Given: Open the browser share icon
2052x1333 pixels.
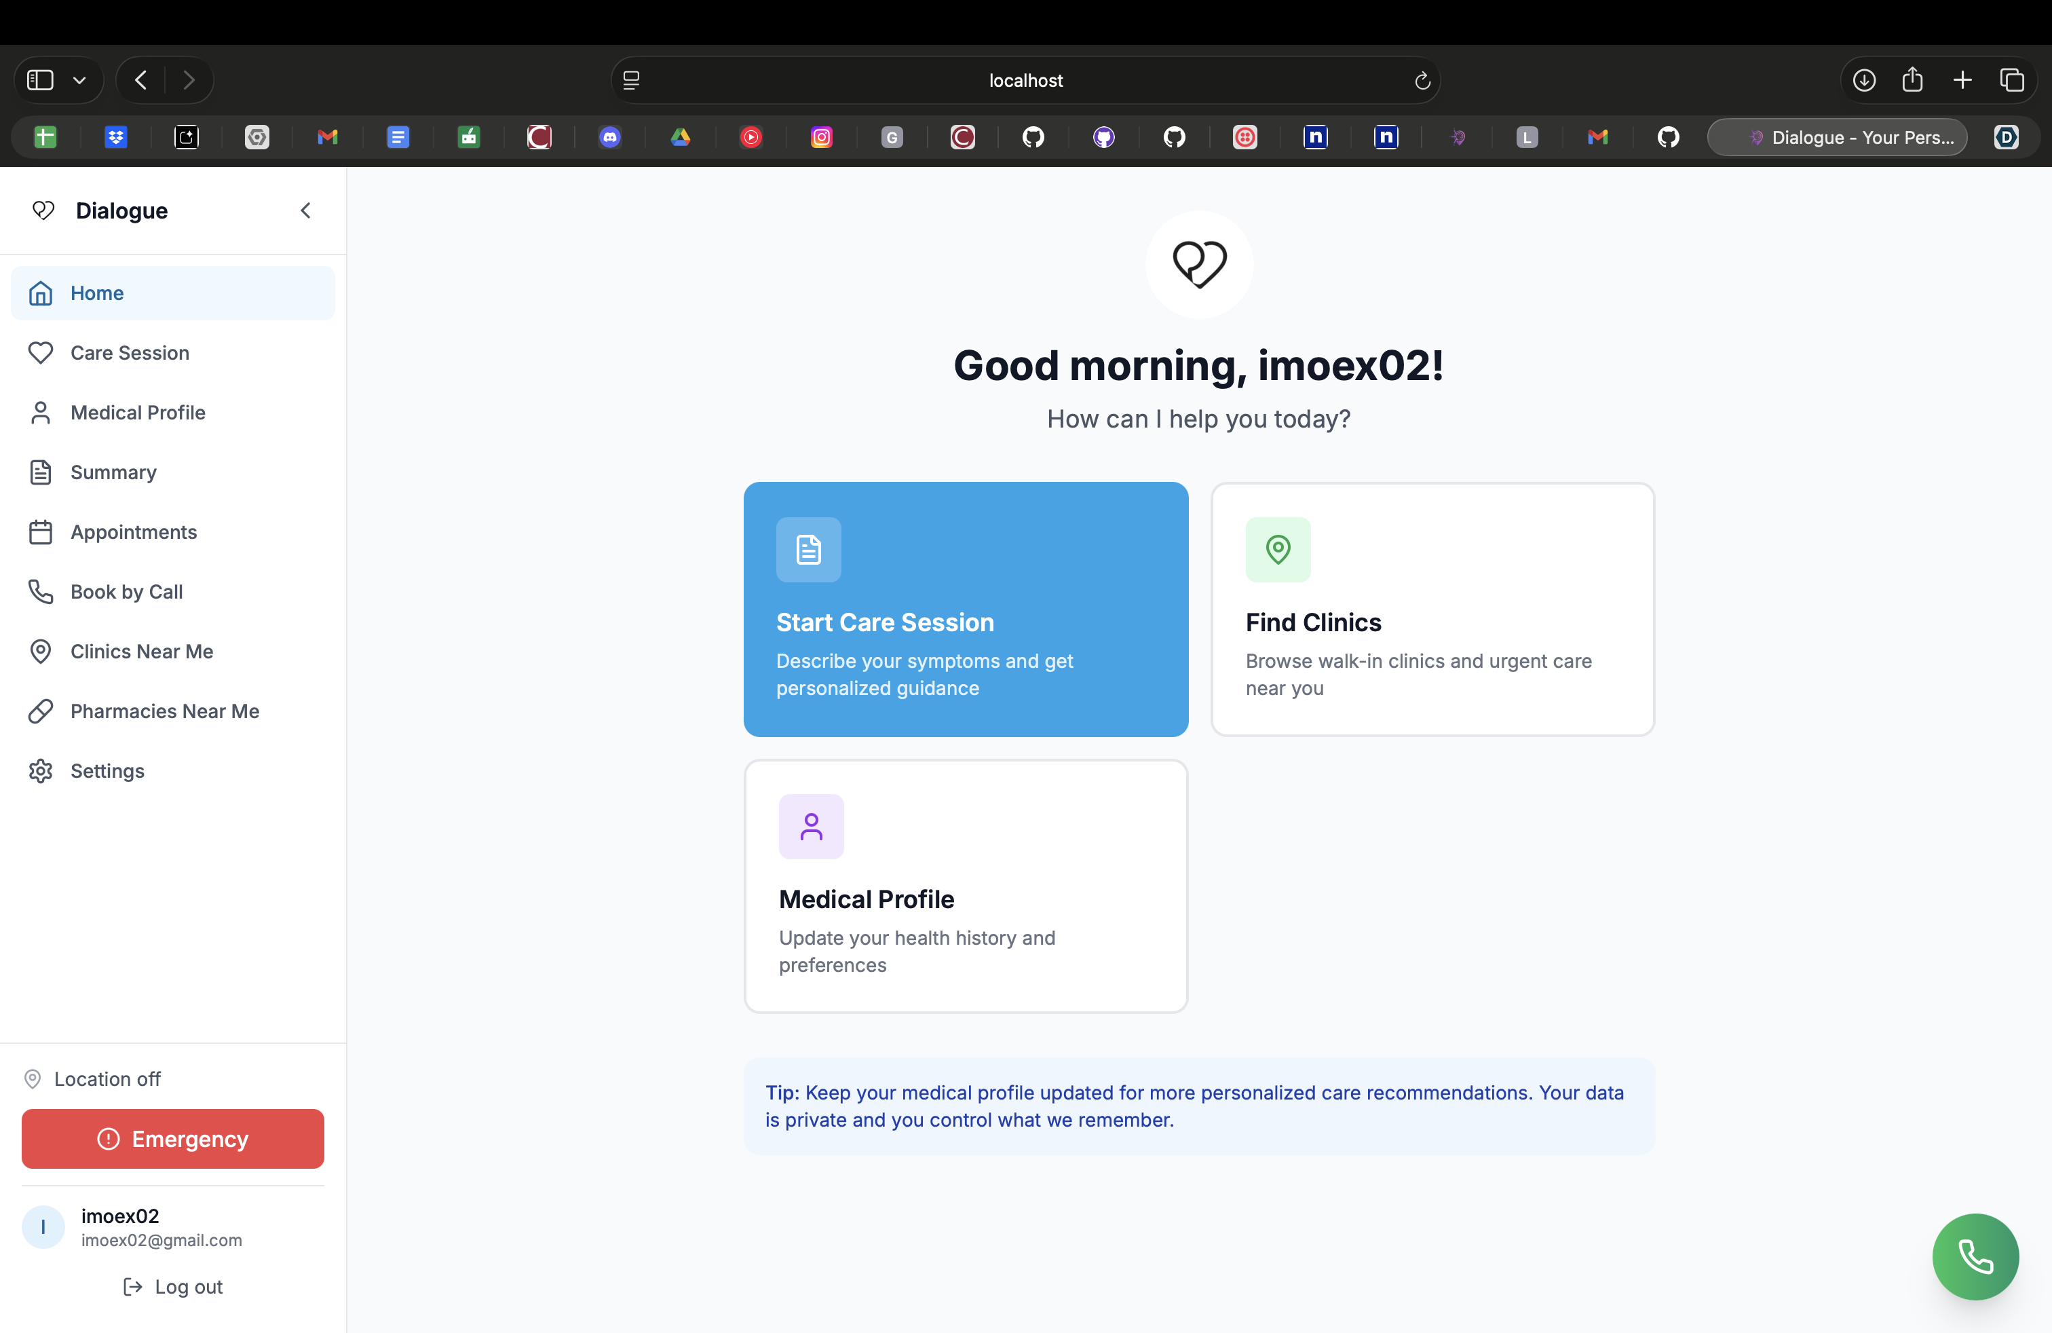Looking at the screenshot, I should (1912, 80).
